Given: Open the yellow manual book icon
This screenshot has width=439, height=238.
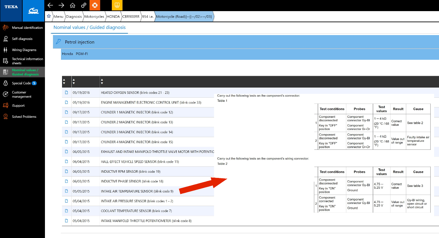Looking at the screenshot, I should click(x=117, y=5).
